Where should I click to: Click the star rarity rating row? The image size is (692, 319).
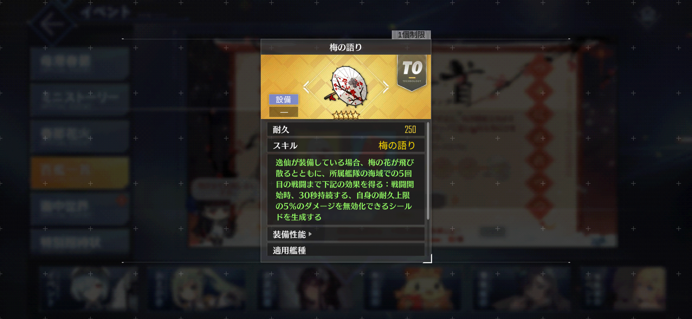[x=346, y=116]
